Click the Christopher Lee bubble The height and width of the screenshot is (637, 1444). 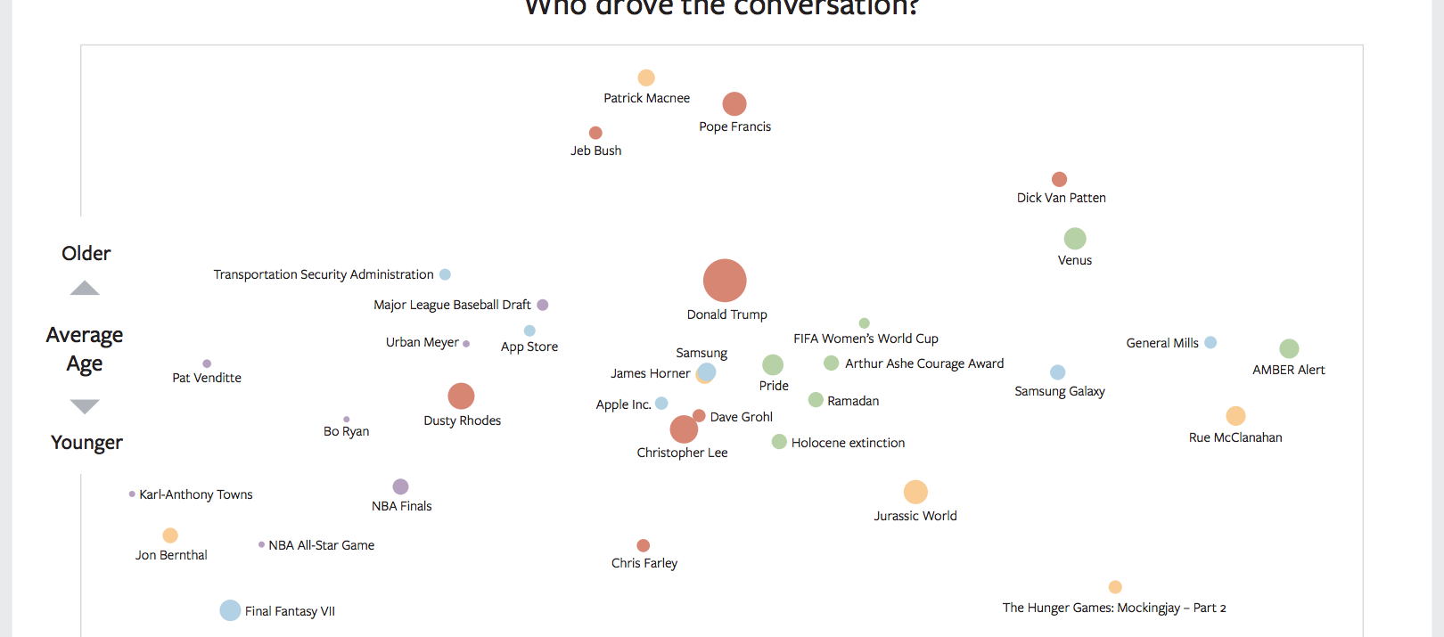(684, 429)
